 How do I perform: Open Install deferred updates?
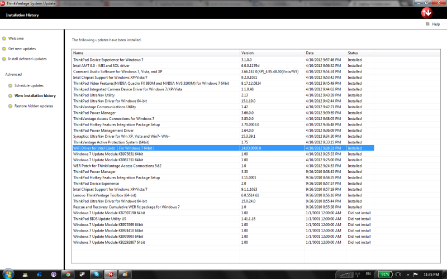point(27,59)
